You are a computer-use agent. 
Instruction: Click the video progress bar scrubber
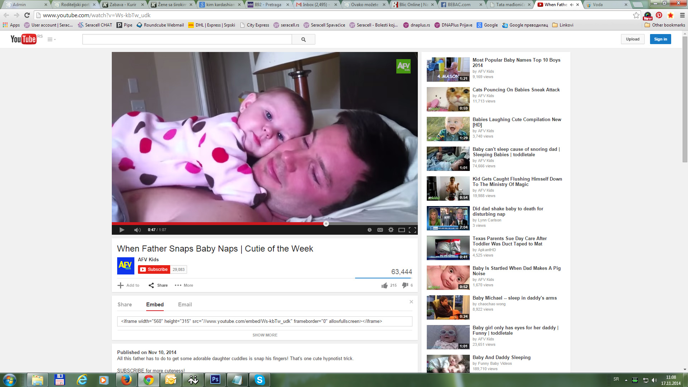pos(326,224)
